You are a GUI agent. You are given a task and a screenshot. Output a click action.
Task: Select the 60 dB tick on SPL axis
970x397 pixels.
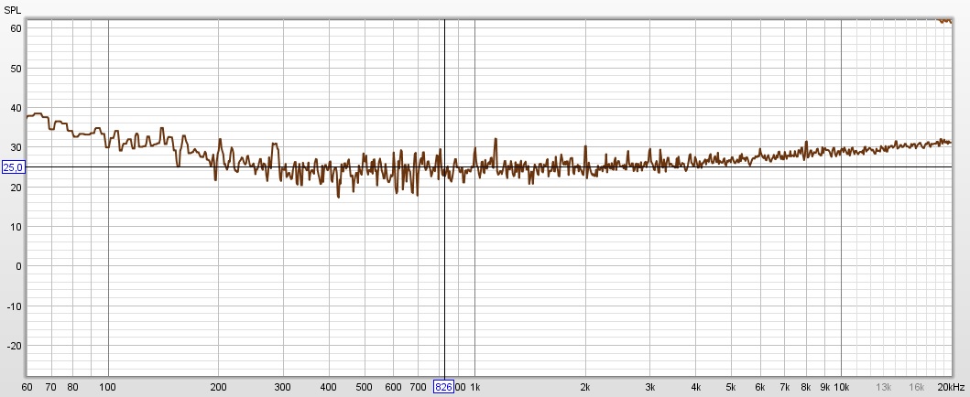(16, 28)
